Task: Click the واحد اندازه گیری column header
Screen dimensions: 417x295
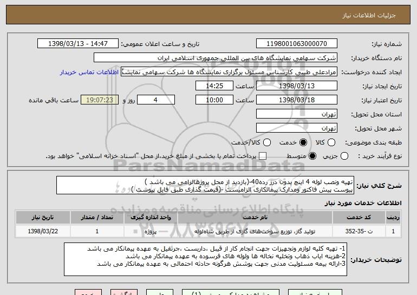Action: coord(151,218)
